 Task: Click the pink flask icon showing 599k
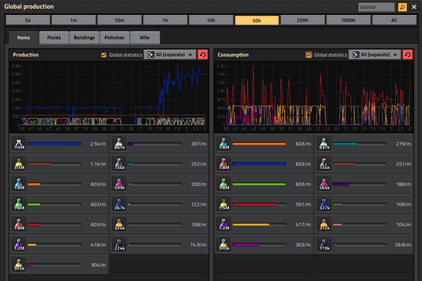119,184
